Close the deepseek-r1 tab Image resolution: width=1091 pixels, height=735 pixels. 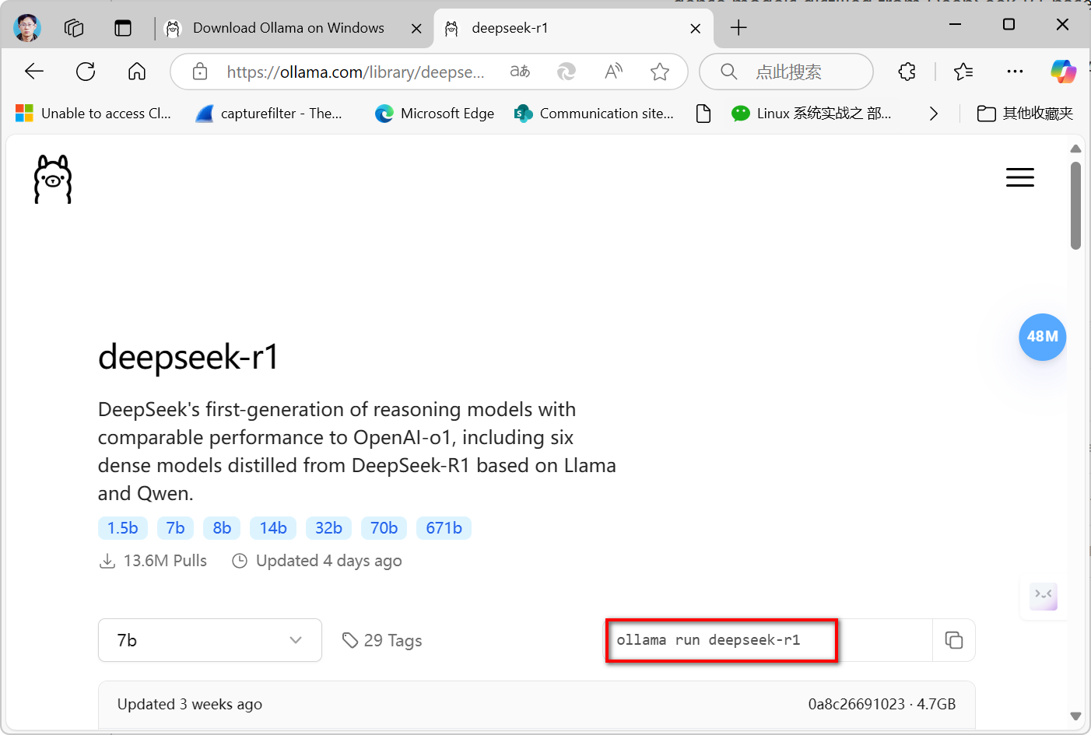[x=696, y=29]
